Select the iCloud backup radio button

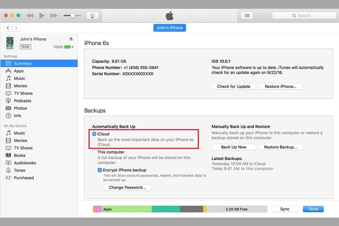pyautogui.click(x=94, y=134)
